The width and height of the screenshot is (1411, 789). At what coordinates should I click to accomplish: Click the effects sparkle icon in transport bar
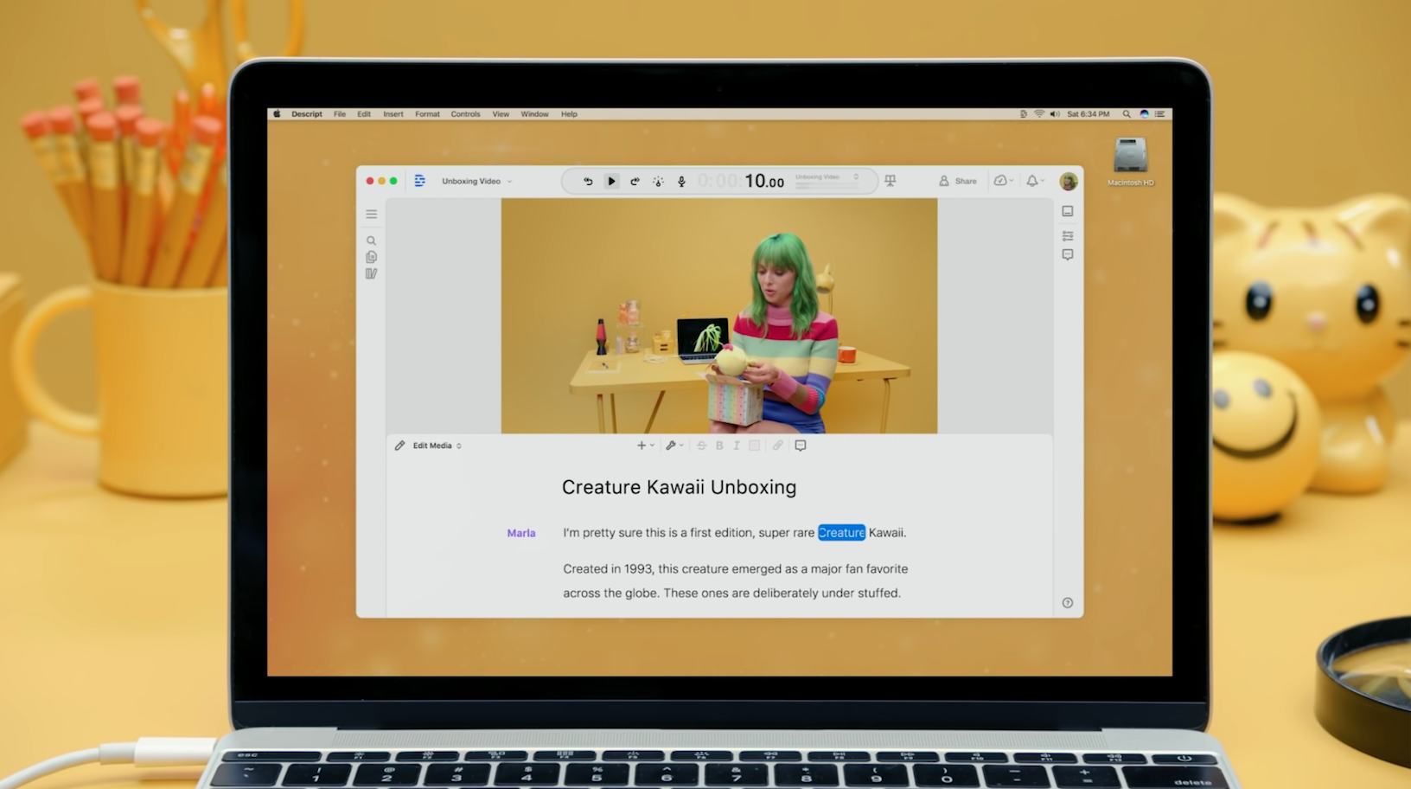click(x=658, y=181)
